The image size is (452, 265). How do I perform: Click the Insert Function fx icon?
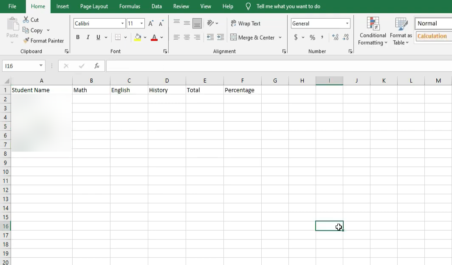pos(97,66)
